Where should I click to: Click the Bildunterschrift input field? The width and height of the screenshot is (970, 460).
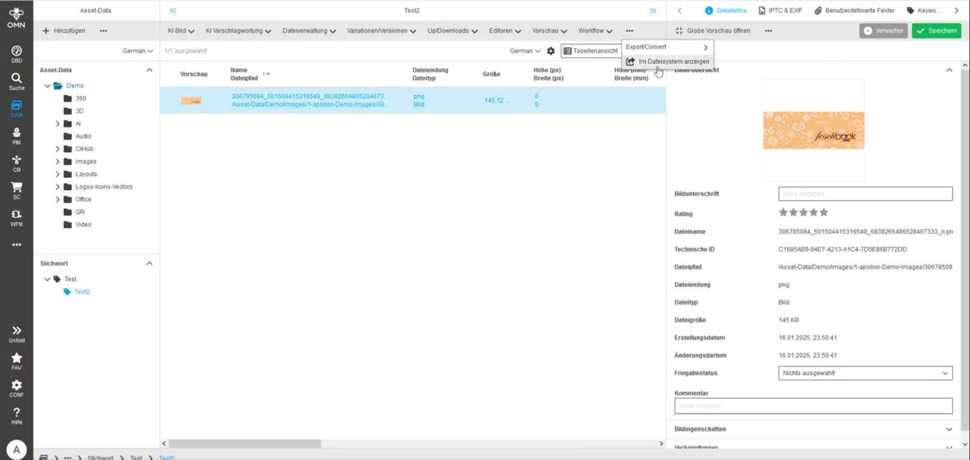(x=865, y=194)
